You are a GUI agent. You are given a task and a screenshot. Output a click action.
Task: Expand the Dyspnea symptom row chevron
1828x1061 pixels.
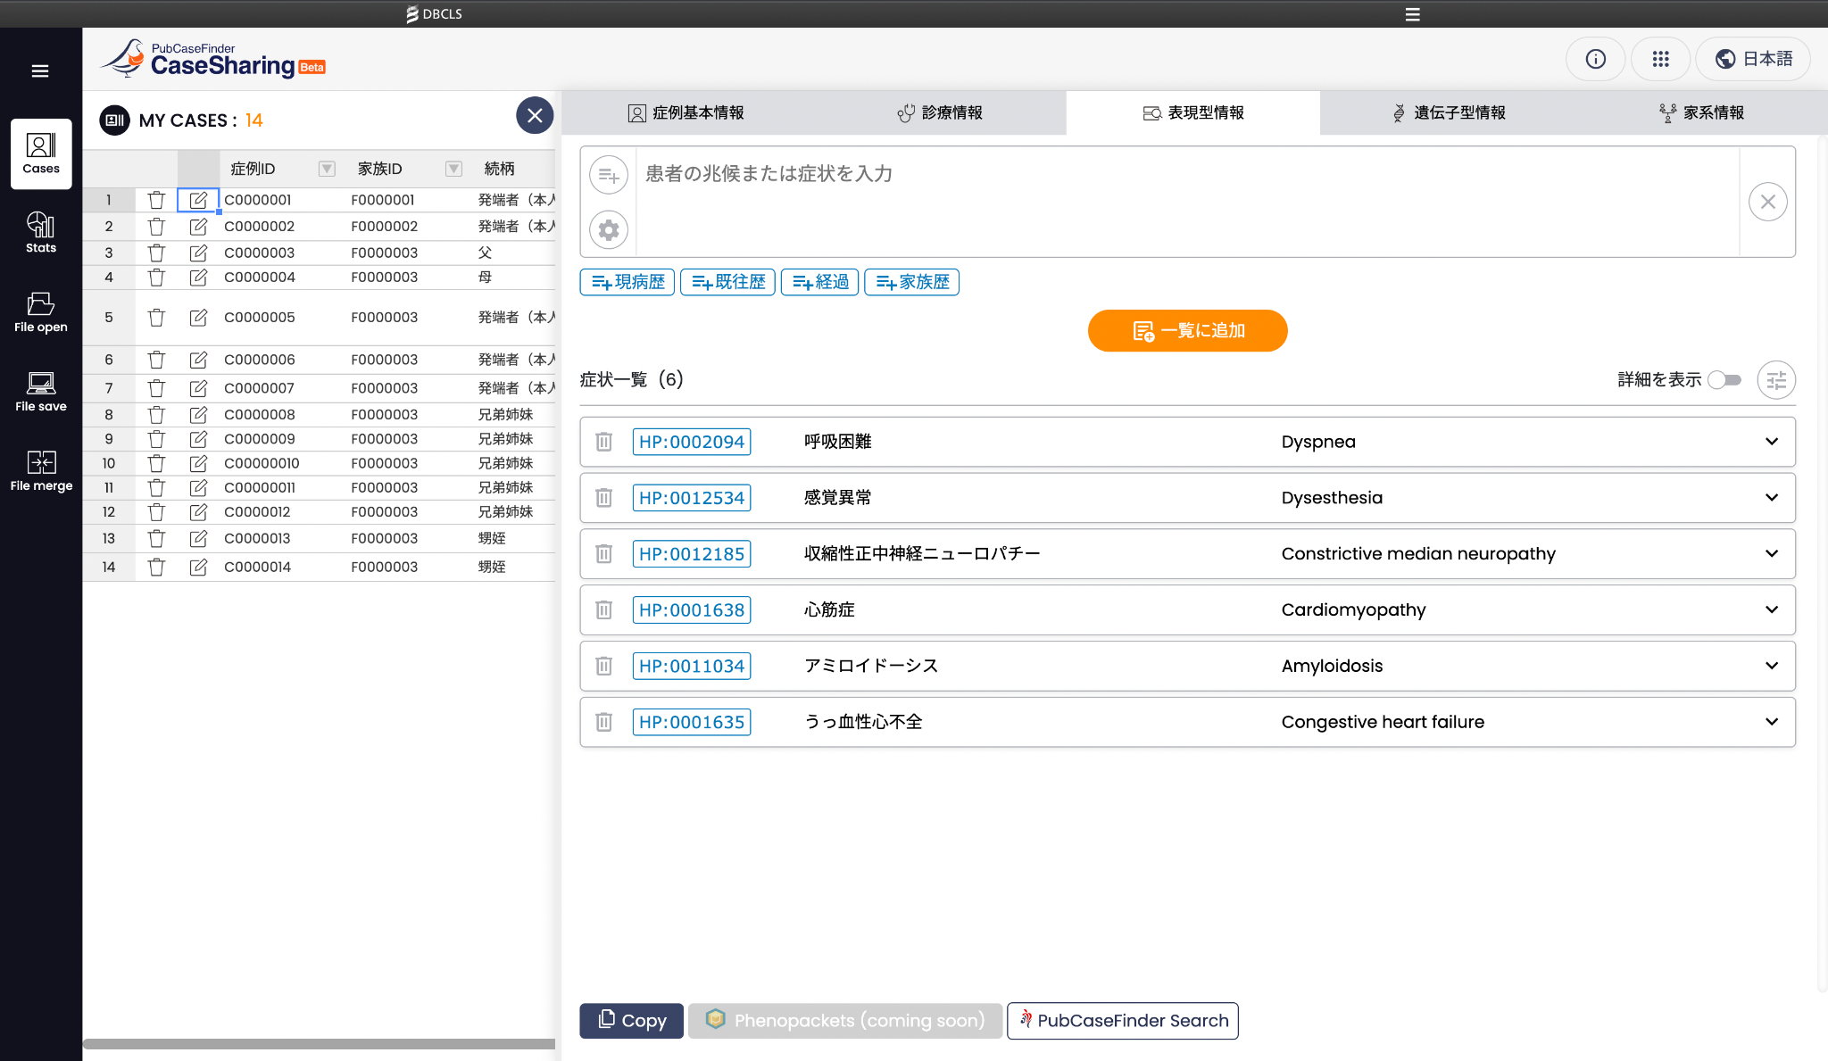pos(1772,442)
